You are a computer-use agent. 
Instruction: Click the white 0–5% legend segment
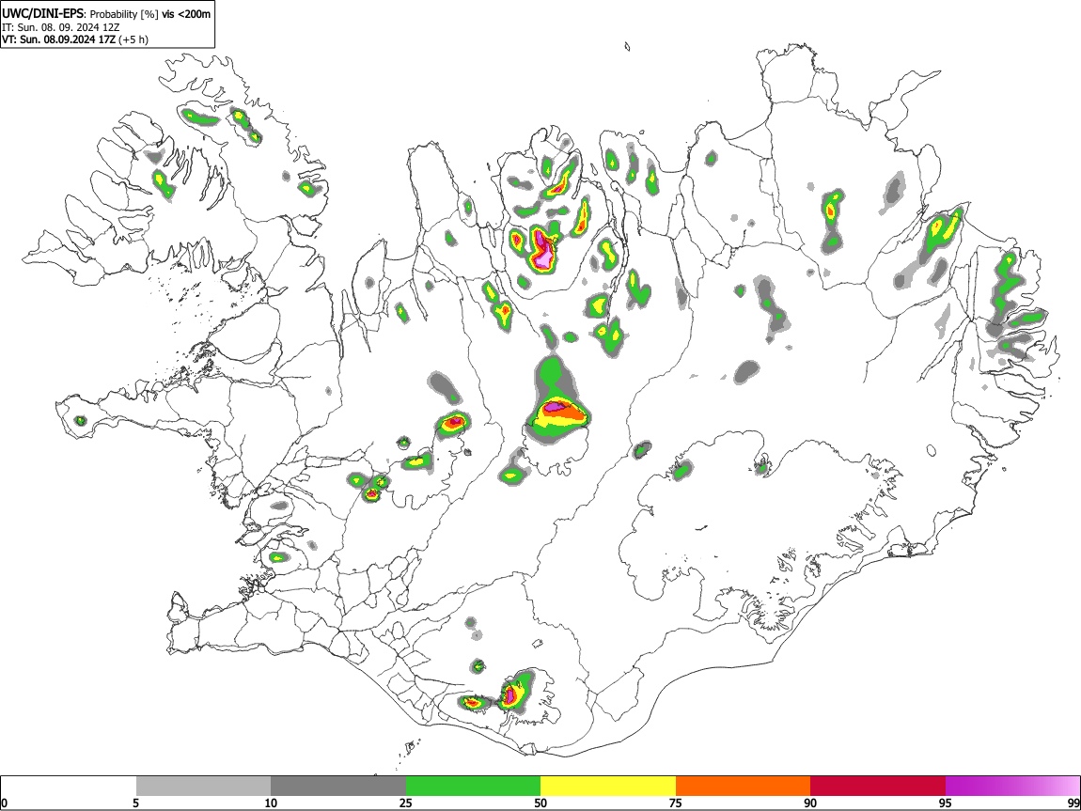click(x=69, y=787)
